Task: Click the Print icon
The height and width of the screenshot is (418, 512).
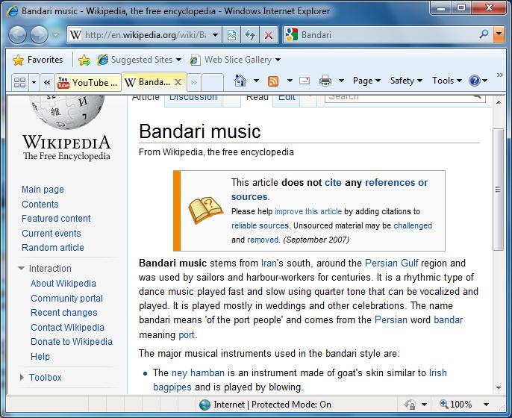Action: point(325,81)
